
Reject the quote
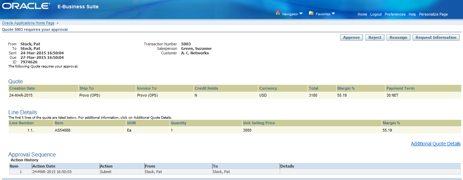pyautogui.click(x=374, y=37)
